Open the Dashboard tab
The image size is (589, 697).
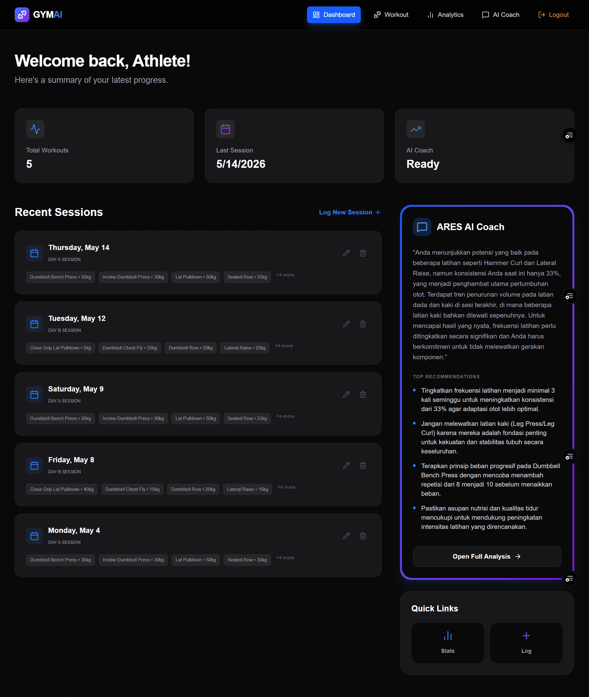[333, 15]
